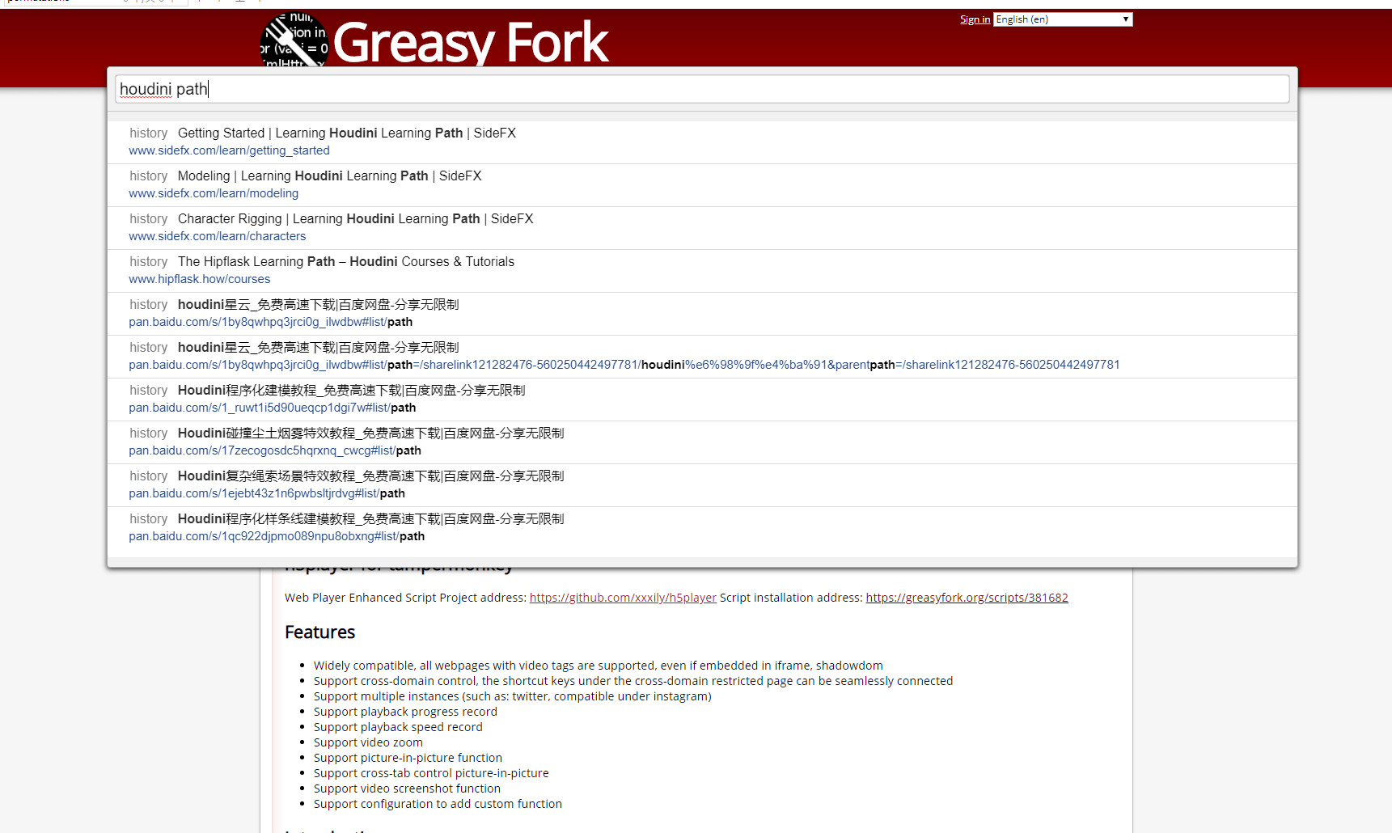Screen dimensions: 1392x833
Task: Click "Support picture-in-picture function" text
Action: click(x=408, y=758)
